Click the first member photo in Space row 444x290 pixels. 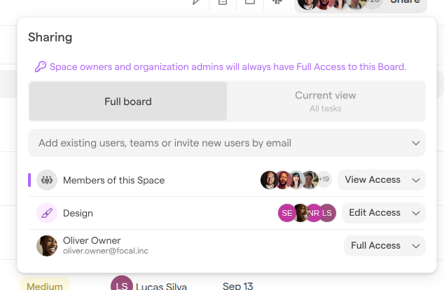pyautogui.click(x=269, y=180)
